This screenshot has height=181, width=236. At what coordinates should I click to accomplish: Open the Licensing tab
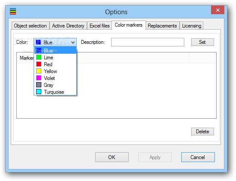pyautogui.click(x=192, y=26)
